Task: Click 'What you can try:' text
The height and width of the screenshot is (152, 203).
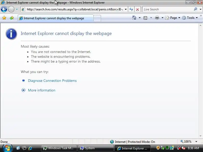Action: coord(35,72)
